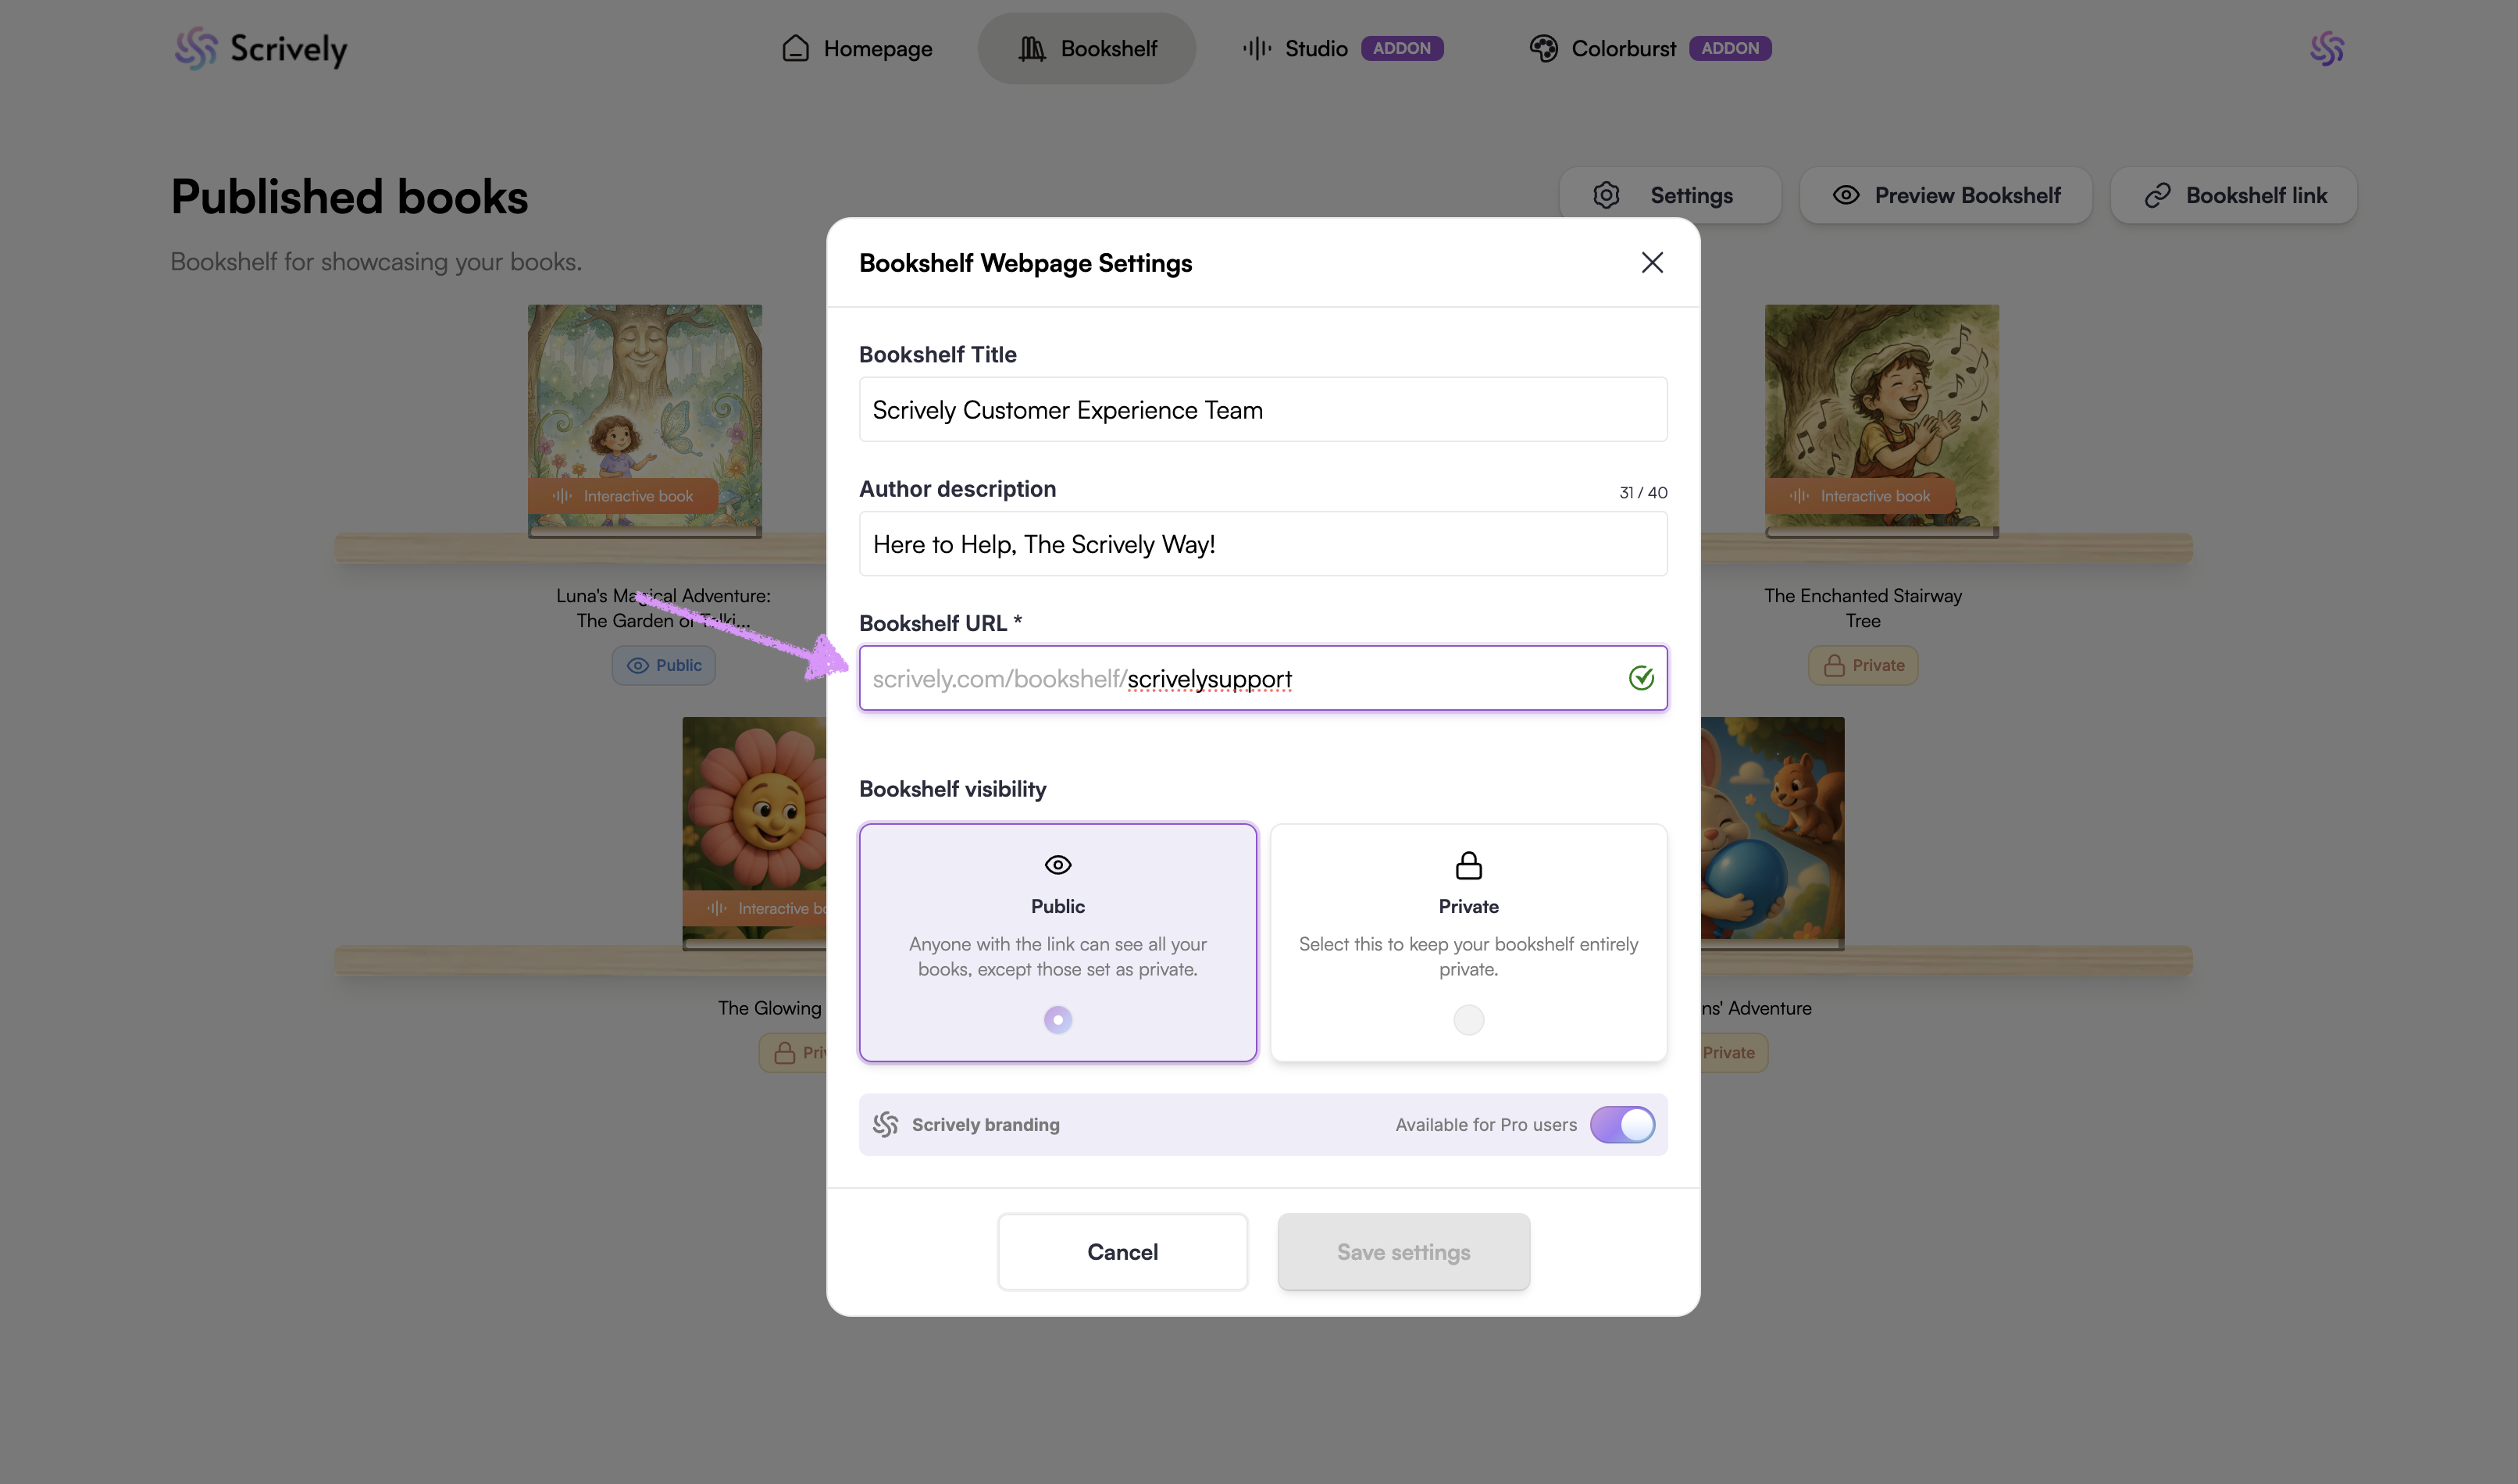Click the Scrively logo icon top left
Screen dimensions: 2518x1484
pyautogui.click(x=196, y=48)
